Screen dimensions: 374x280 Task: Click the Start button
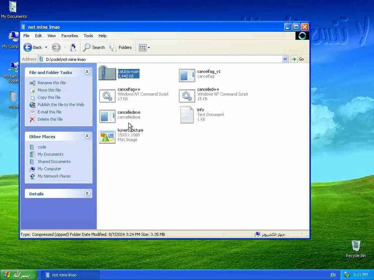point(19,275)
